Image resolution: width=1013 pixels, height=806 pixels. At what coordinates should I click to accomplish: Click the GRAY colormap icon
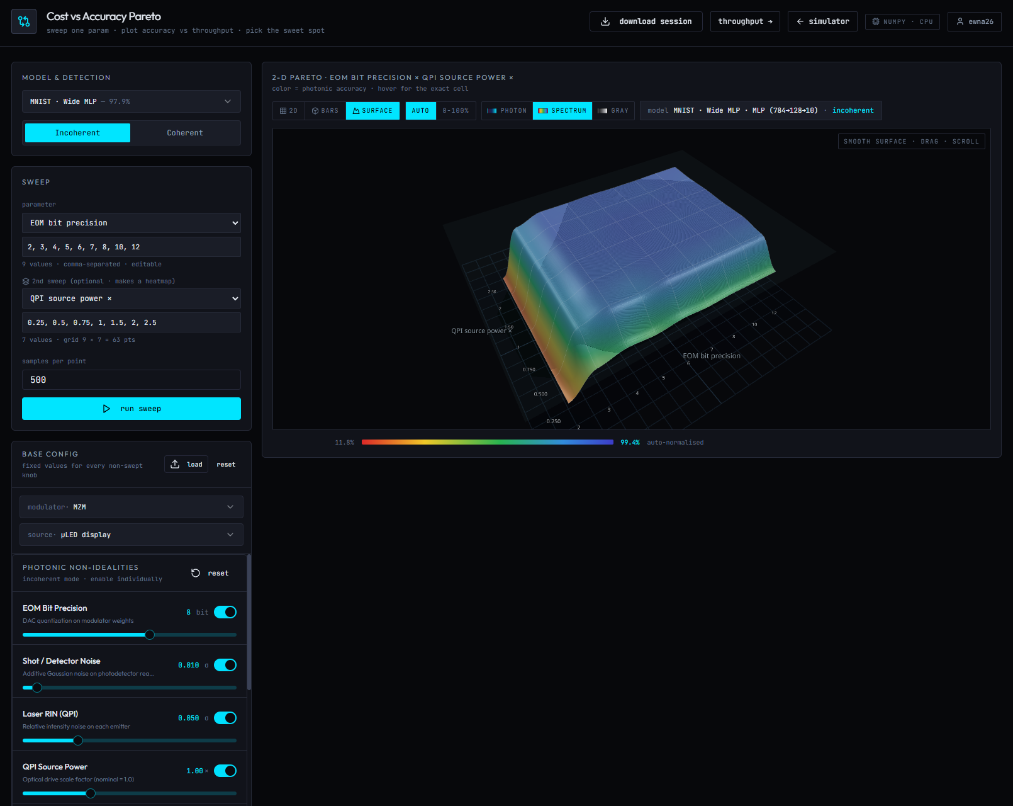pyautogui.click(x=603, y=111)
